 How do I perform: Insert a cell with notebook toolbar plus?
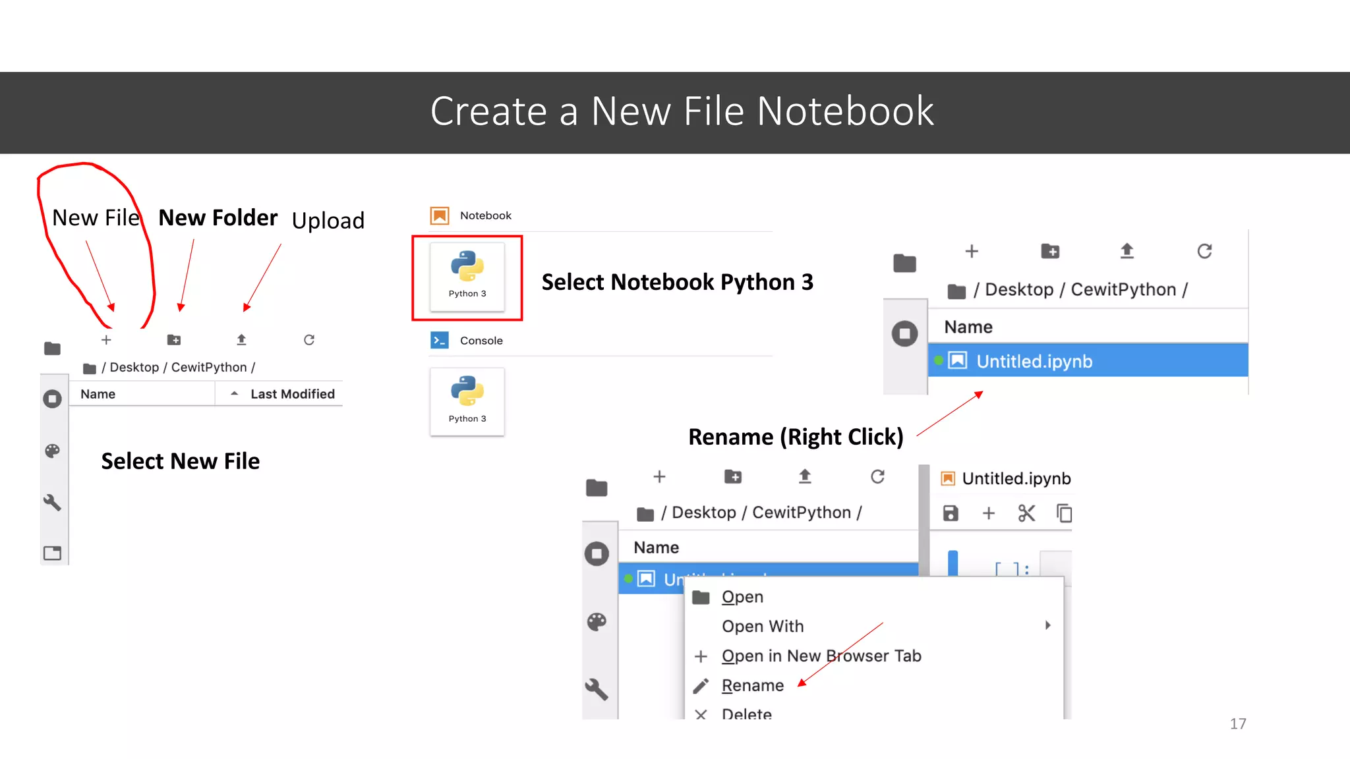(989, 513)
